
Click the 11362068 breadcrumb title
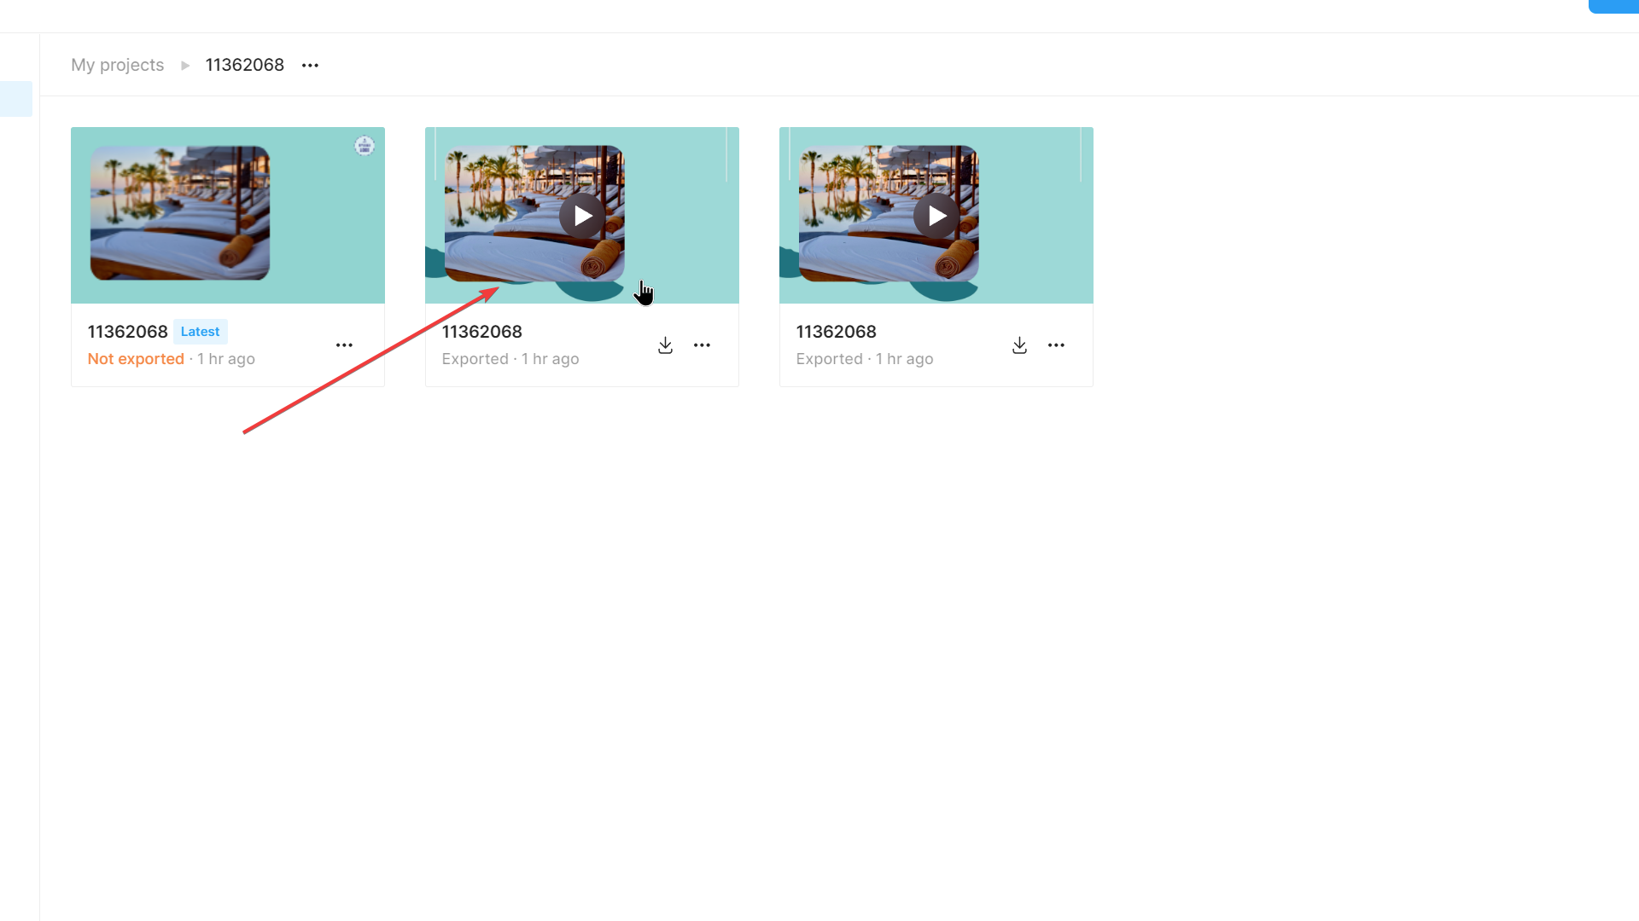click(x=244, y=65)
